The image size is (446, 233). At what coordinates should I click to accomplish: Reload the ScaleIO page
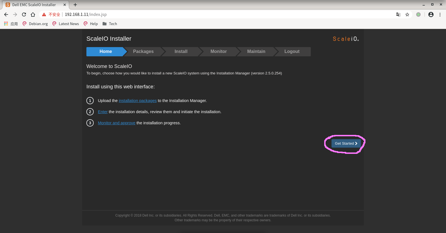(x=24, y=14)
